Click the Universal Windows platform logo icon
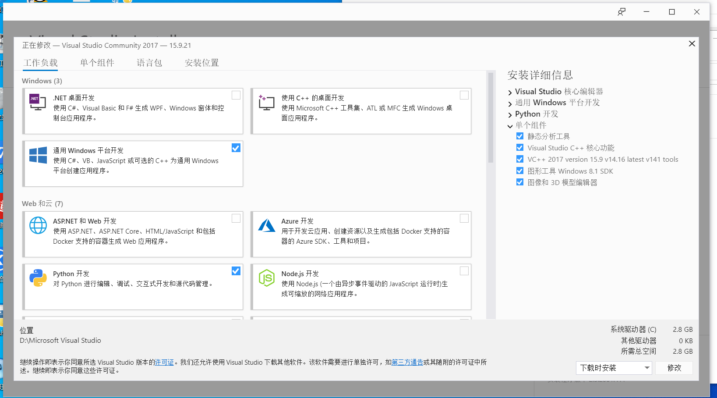Screen dimensions: 717x398 [38, 155]
